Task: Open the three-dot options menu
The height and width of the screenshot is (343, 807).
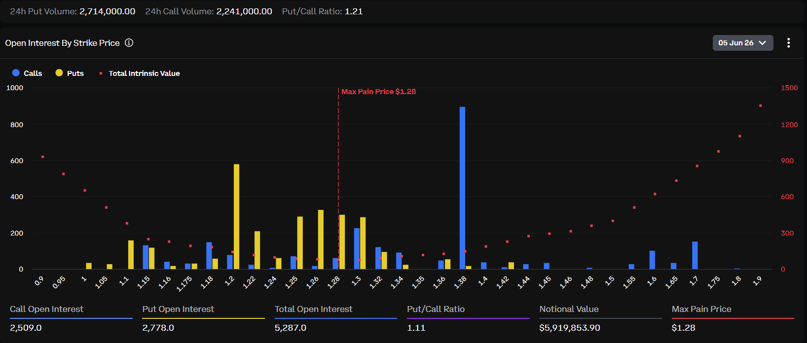Action: (788, 43)
